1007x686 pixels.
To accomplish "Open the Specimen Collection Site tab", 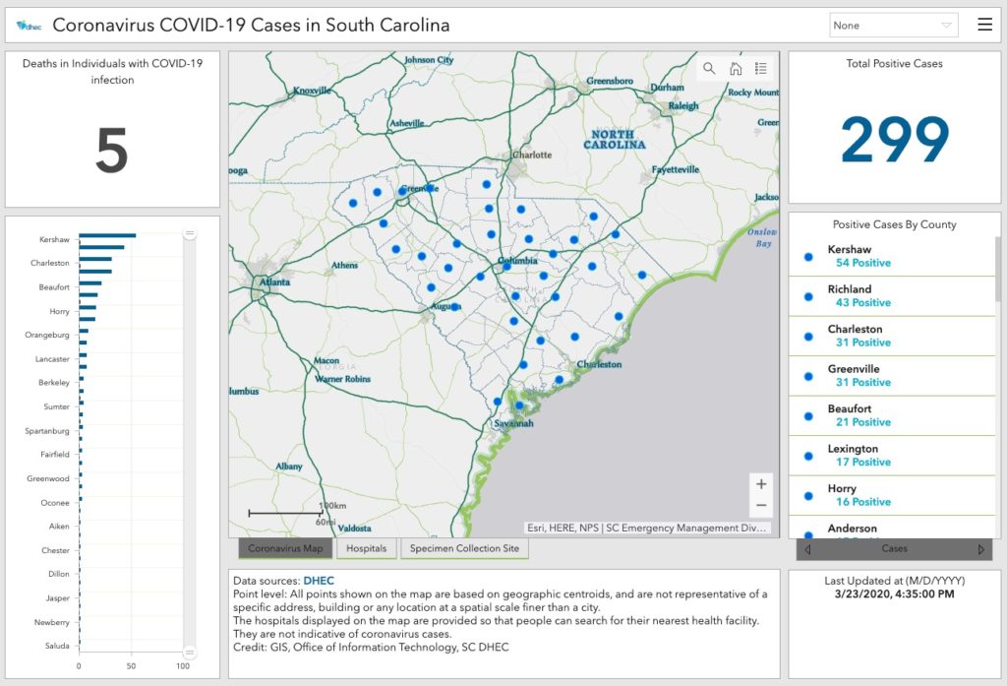I will coord(464,548).
